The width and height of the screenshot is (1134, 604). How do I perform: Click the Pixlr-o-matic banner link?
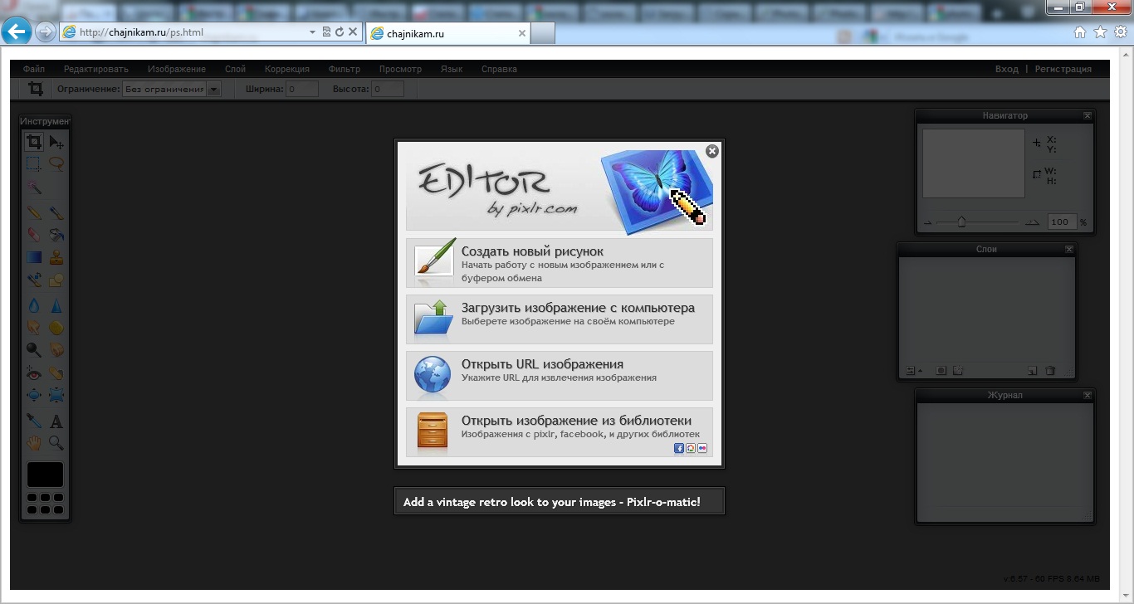pos(560,501)
